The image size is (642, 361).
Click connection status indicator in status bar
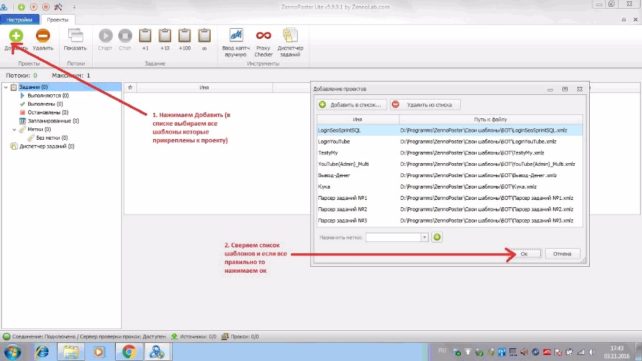coord(7,336)
